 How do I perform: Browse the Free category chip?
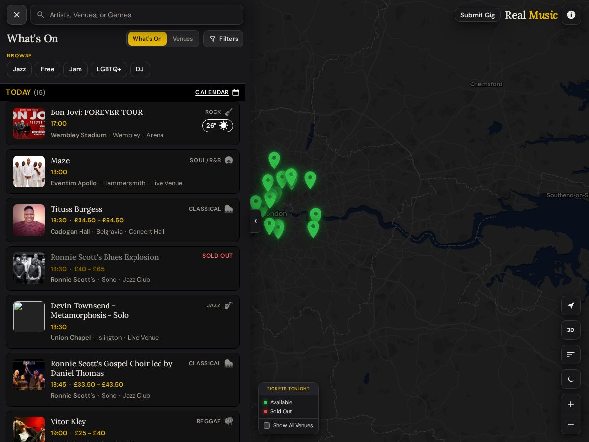(48, 69)
